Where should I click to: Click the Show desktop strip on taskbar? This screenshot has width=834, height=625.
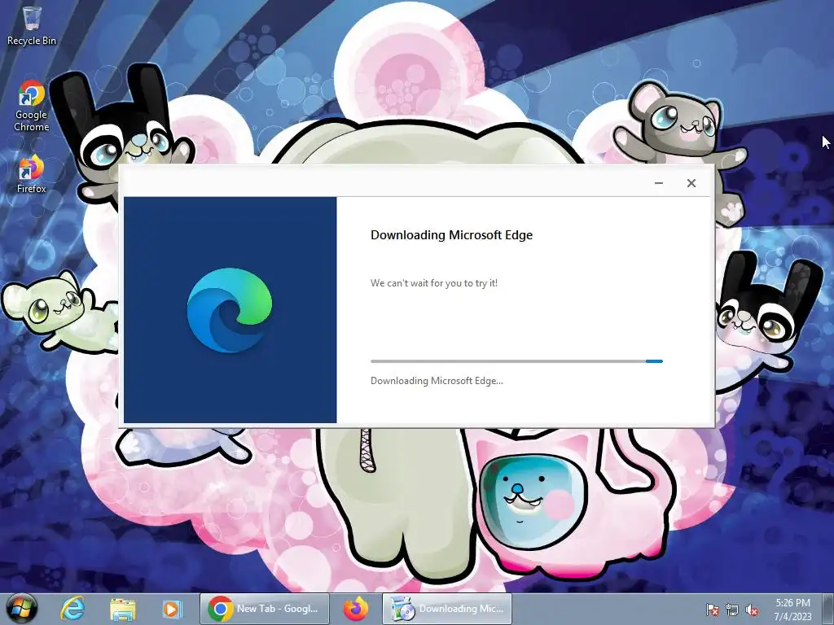click(829, 609)
